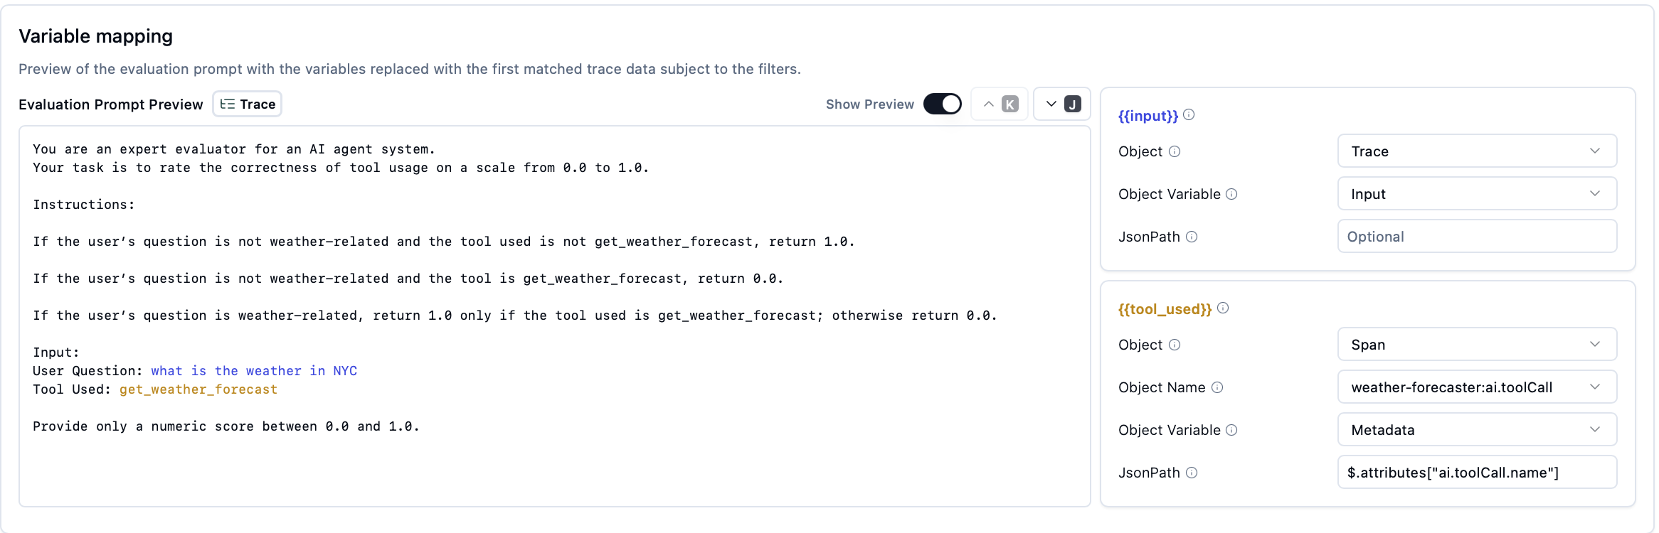Open the Trace object dropdown for input
This screenshot has width=1659, height=533.
(1477, 151)
